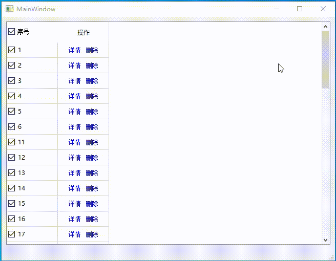
Task: Open 详情 for row 3
Action: (75, 81)
